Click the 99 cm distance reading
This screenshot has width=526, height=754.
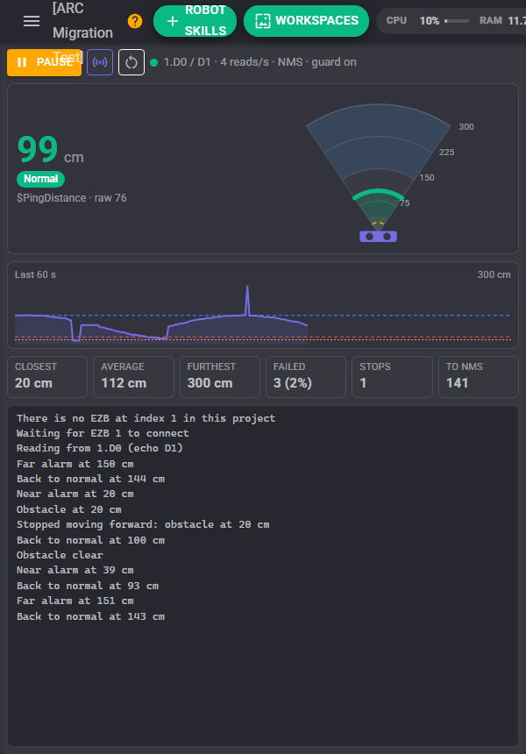coord(51,150)
